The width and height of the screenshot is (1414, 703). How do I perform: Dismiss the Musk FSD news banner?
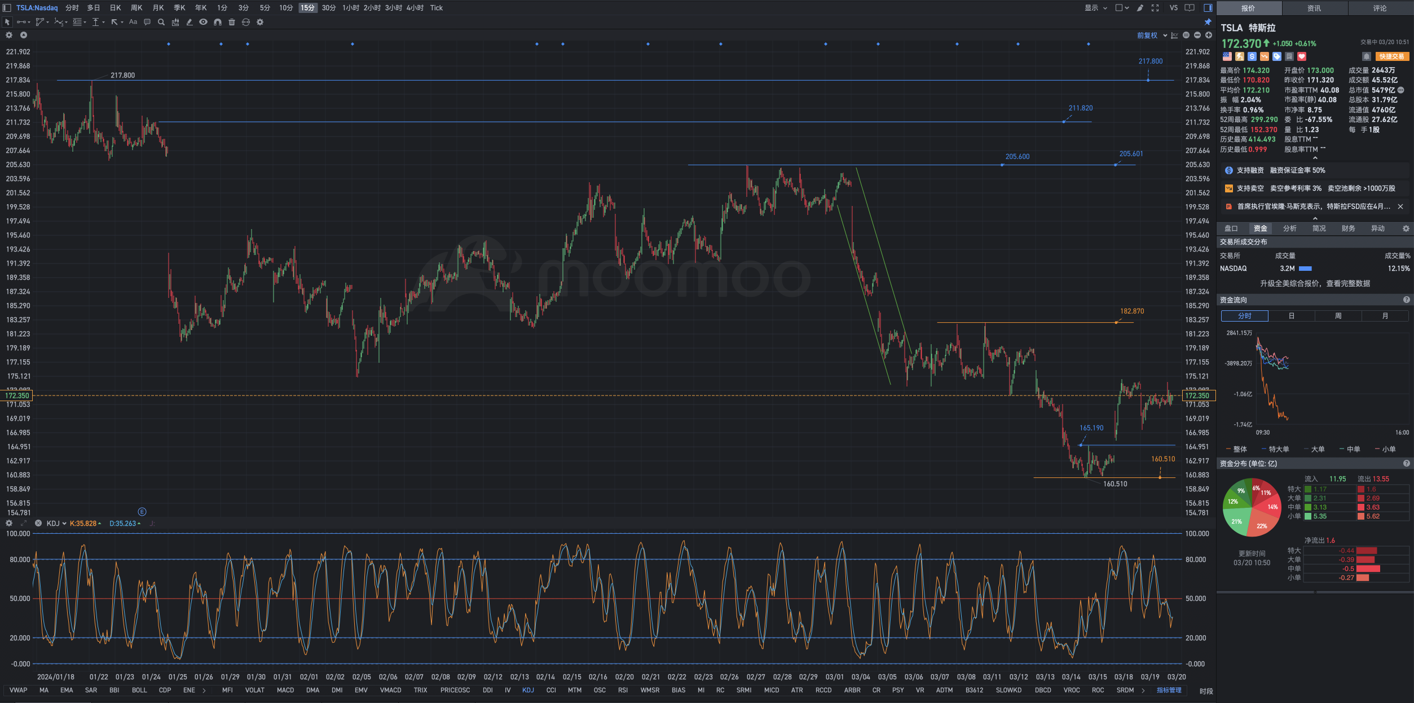1400,206
